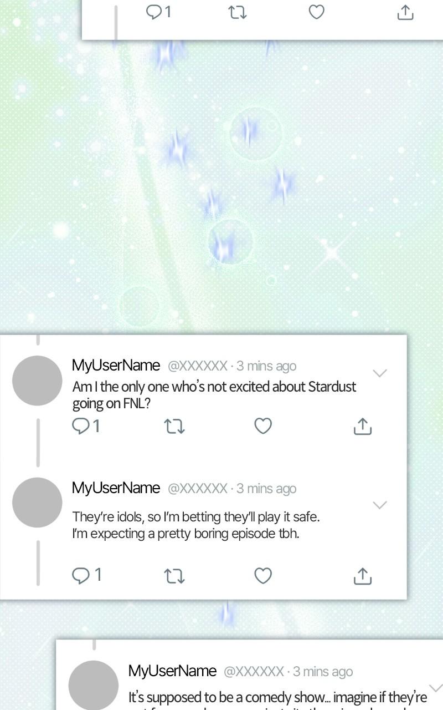Share the tweet about Stardust going on FNL
Screen dimensions: 443x710
click(362, 425)
